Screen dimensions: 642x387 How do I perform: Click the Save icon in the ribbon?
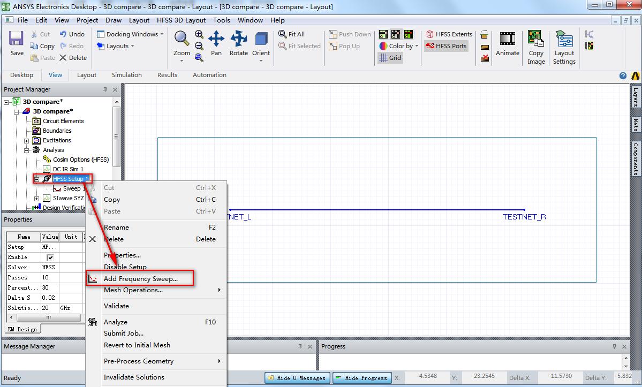(17, 42)
